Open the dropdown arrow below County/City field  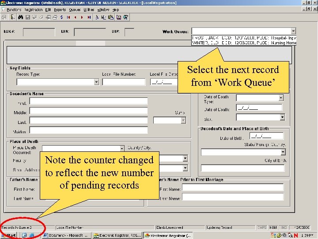(x=185, y=168)
